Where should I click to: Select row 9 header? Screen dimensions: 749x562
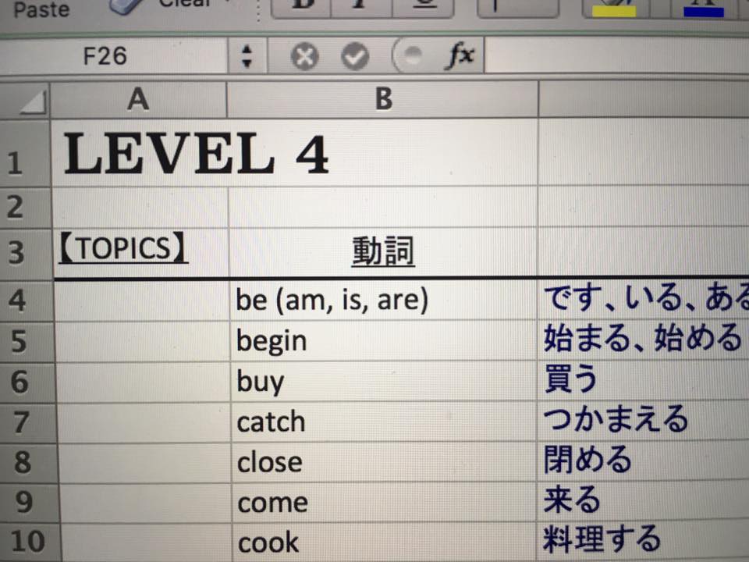30,502
